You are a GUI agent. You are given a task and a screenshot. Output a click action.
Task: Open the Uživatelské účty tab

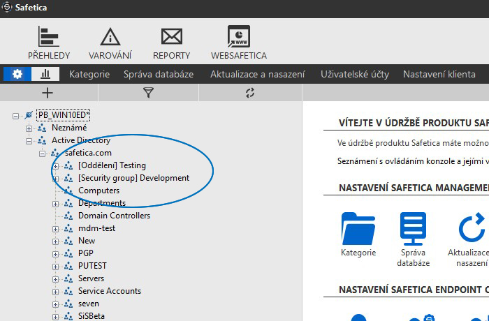click(354, 74)
